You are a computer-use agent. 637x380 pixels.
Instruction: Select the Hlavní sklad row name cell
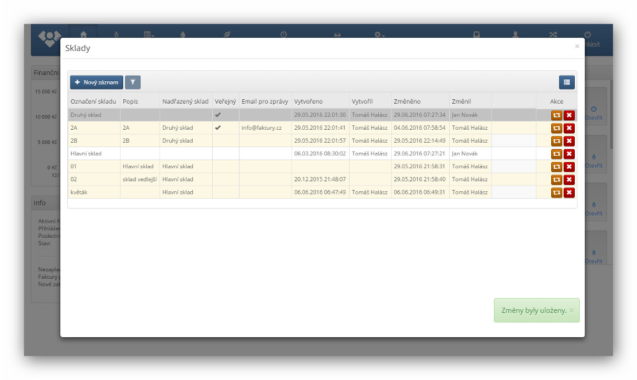pyautogui.click(x=86, y=153)
